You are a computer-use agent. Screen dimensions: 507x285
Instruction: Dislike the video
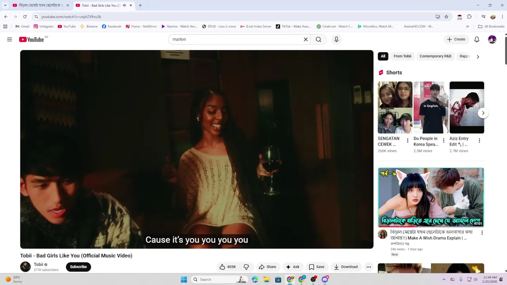click(246, 267)
